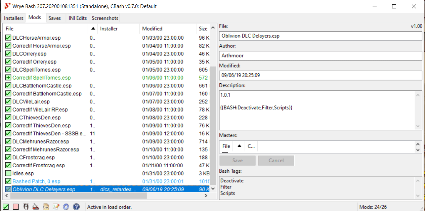The image size is (425, 211).
Task: Click the Masters File column header
Action: pos(226,146)
